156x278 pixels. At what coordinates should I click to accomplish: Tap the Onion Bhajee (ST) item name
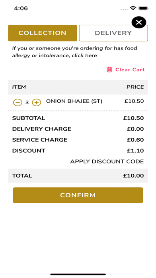(74, 101)
